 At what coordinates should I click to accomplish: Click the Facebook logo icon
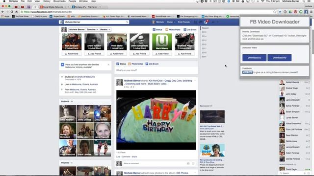tap(61, 22)
